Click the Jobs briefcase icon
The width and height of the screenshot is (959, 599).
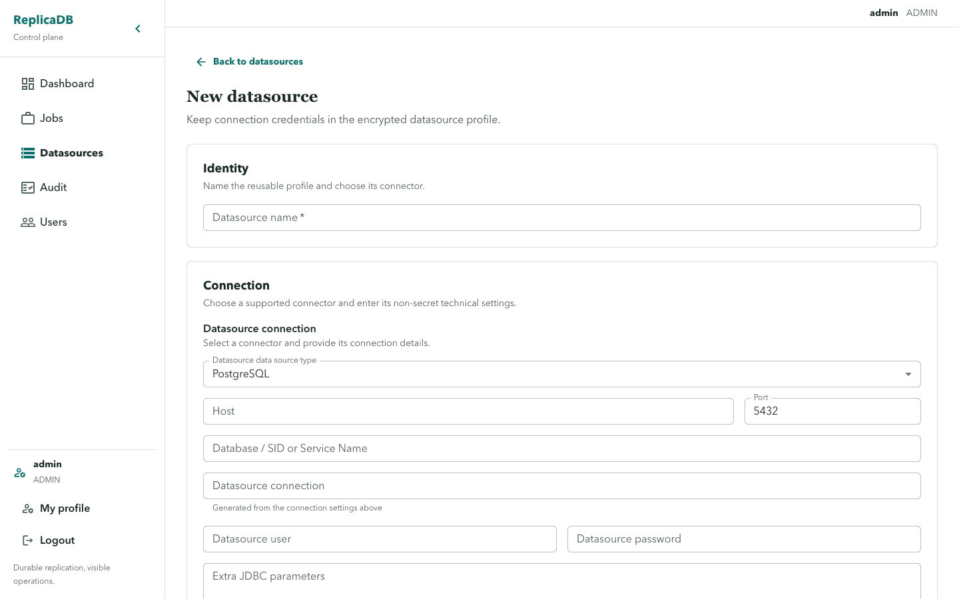tap(28, 118)
